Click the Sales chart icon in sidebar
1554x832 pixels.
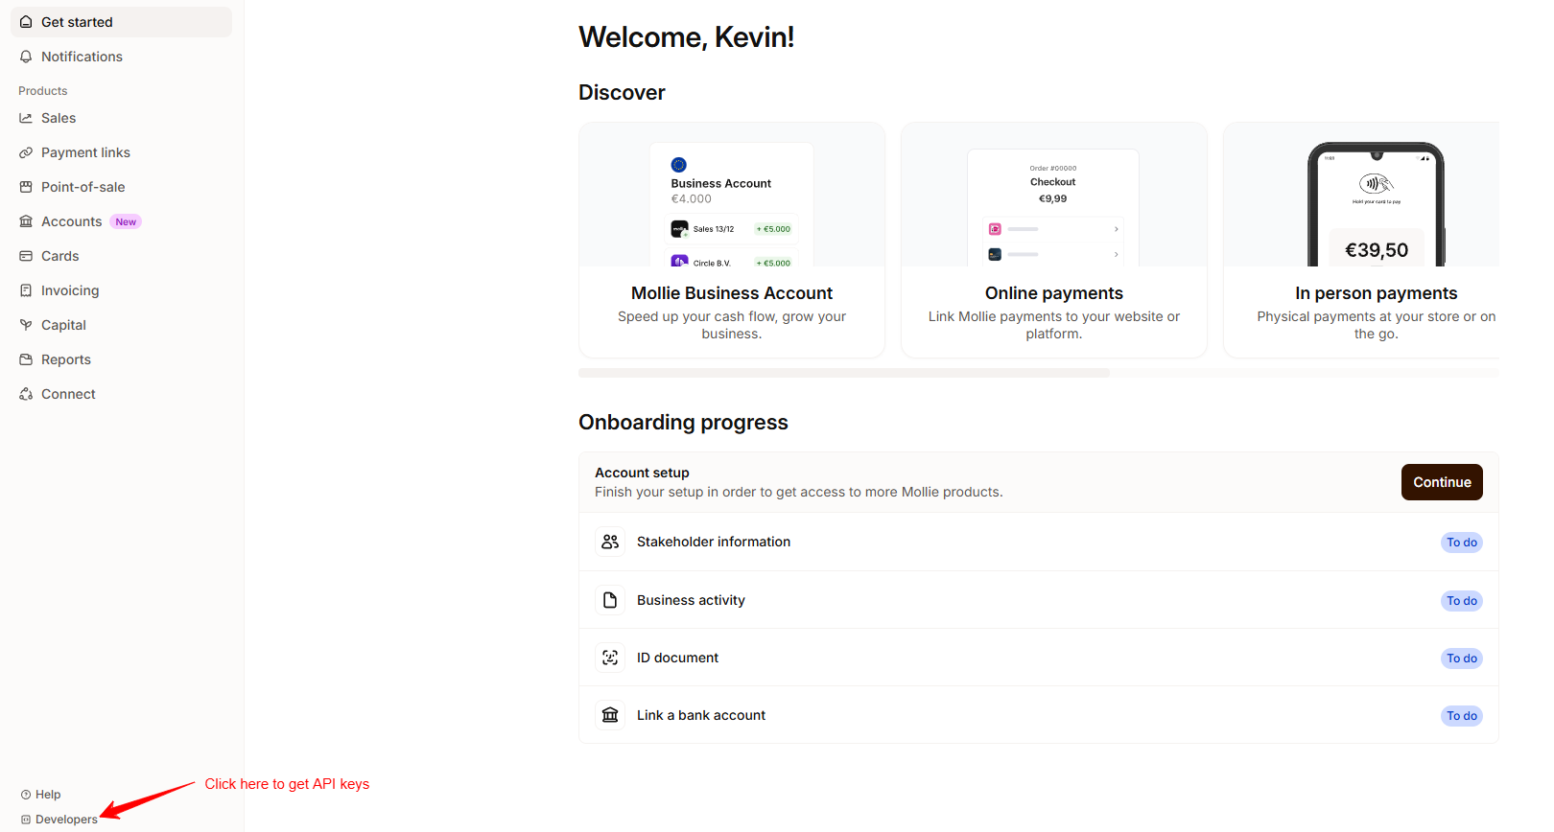click(26, 118)
